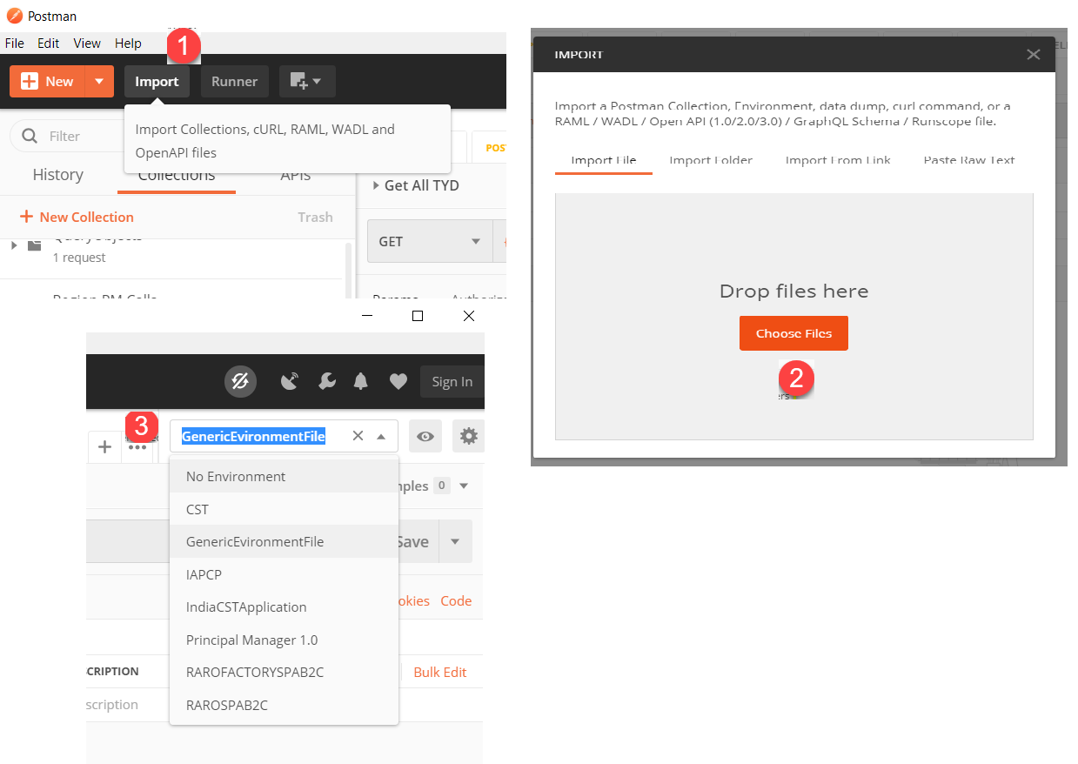This screenshot has height=764, width=1078.
Task: Select GenericEvironmentFile in the list
Action: coord(284,541)
